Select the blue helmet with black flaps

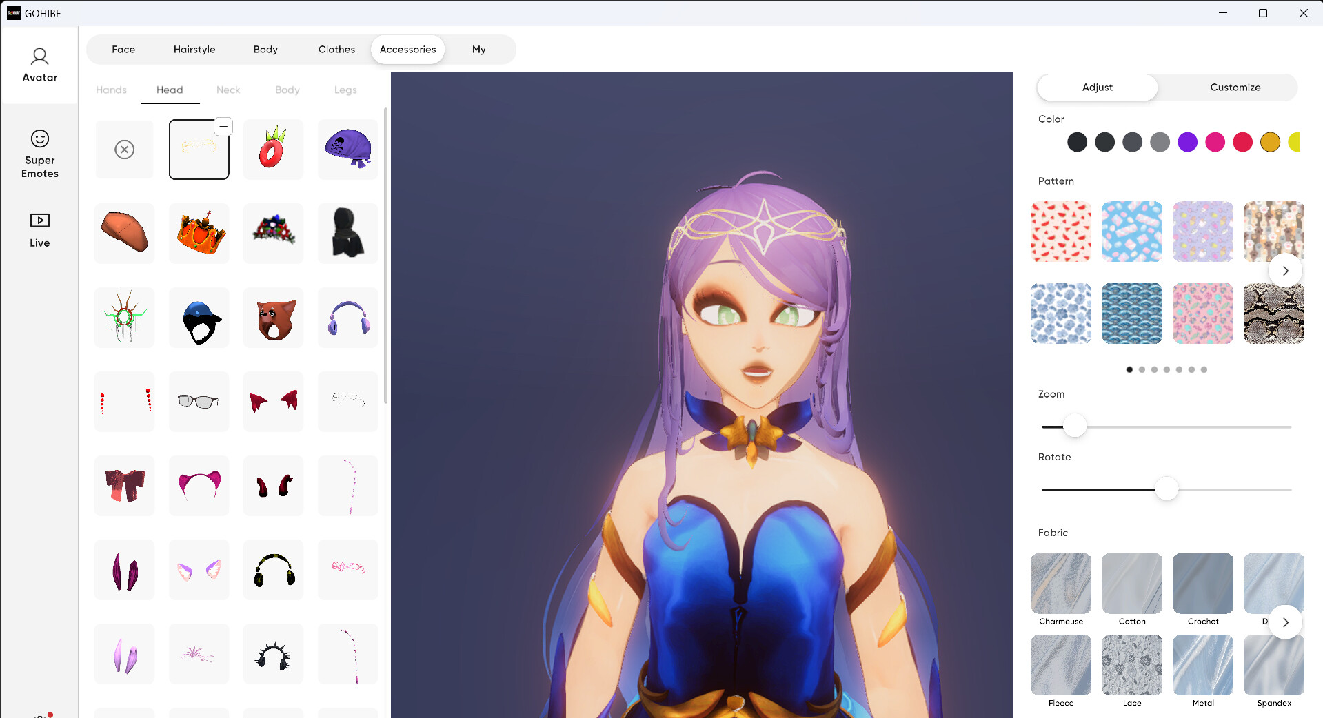click(199, 318)
